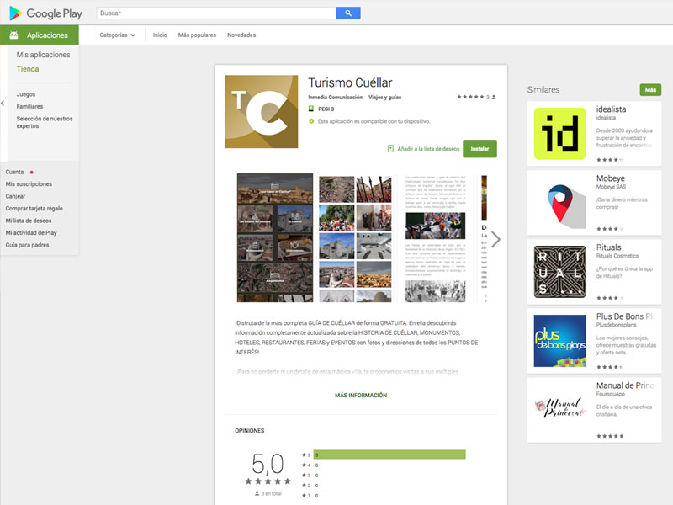Image resolution: width=673 pixels, height=505 pixels.
Task: Open the Manual de Princesas icon
Action: (x=559, y=410)
